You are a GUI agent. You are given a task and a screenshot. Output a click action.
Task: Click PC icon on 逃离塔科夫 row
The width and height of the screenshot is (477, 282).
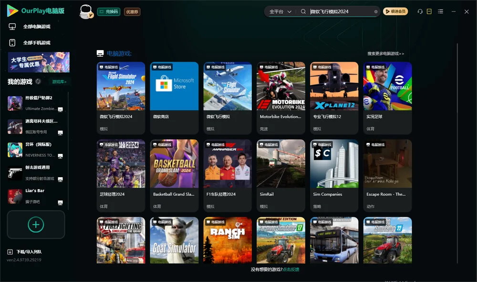(60, 133)
